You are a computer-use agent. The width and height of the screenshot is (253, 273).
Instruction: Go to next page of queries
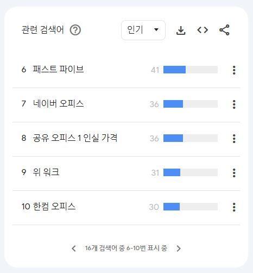click(x=179, y=249)
